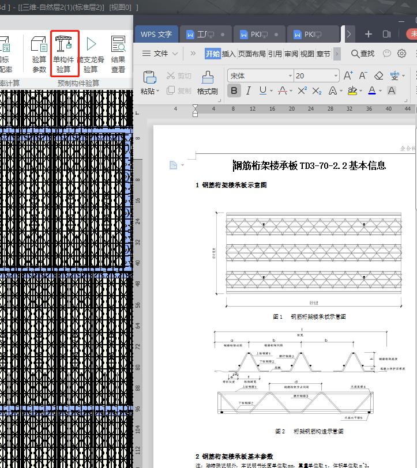Open the 页面布局 ribbon tab
Screen dimensions: 417x468
click(252, 54)
